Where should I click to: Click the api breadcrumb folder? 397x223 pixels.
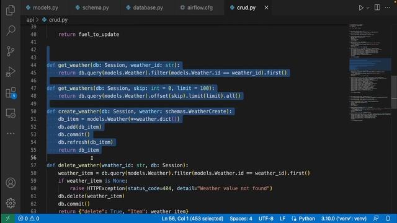30,20
